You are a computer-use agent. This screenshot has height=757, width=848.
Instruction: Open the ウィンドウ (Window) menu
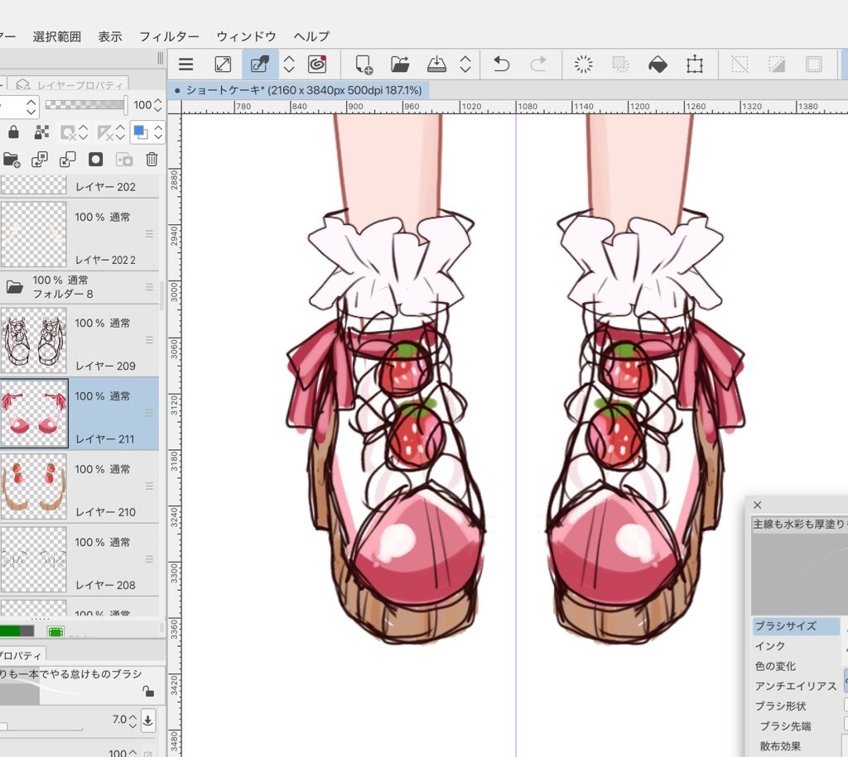point(246,36)
